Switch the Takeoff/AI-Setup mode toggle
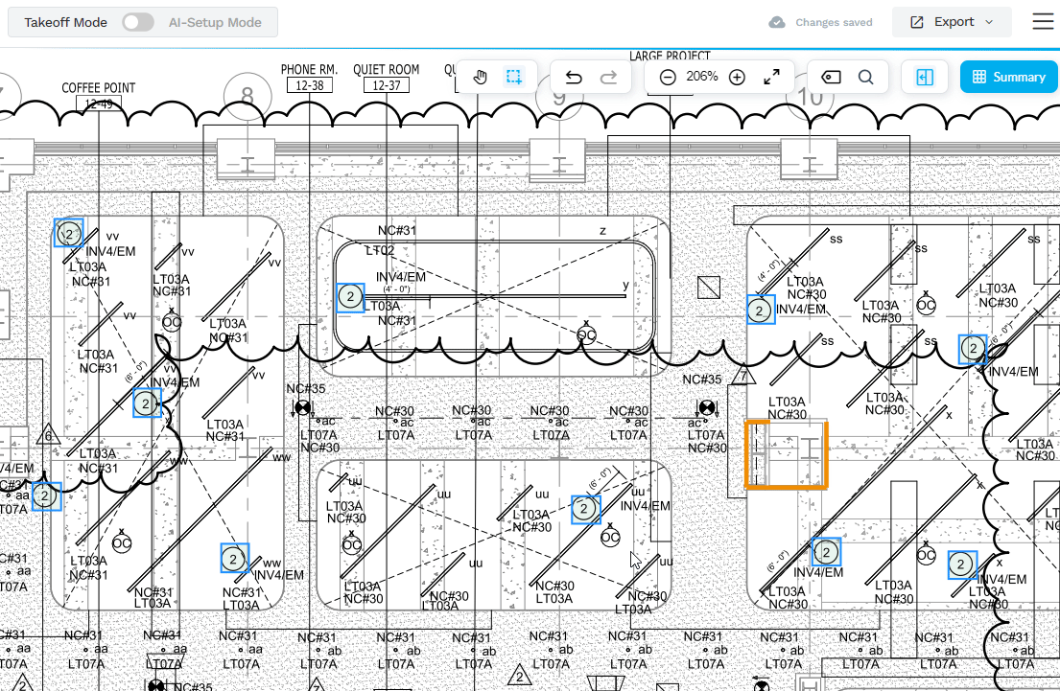 [x=138, y=22]
